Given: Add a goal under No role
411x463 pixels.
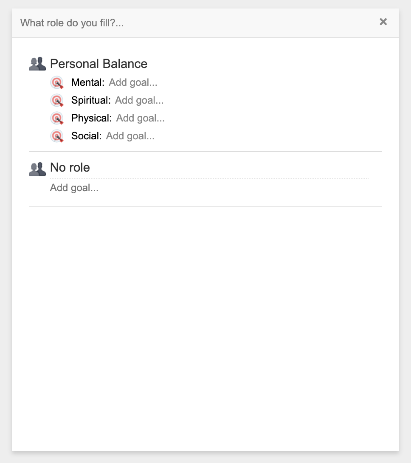Looking at the screenshot, I should [x=74, y=188].
